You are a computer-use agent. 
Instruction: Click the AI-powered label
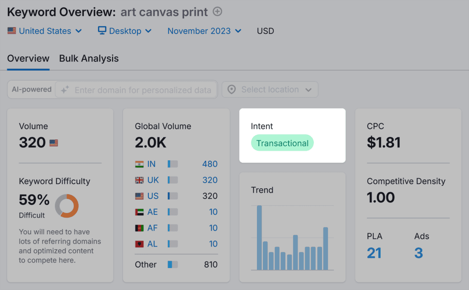coord(31,89)
